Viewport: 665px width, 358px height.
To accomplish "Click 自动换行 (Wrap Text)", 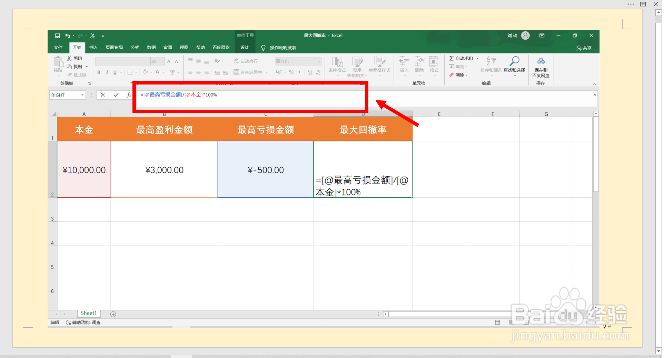I will [x=246, y=61].
